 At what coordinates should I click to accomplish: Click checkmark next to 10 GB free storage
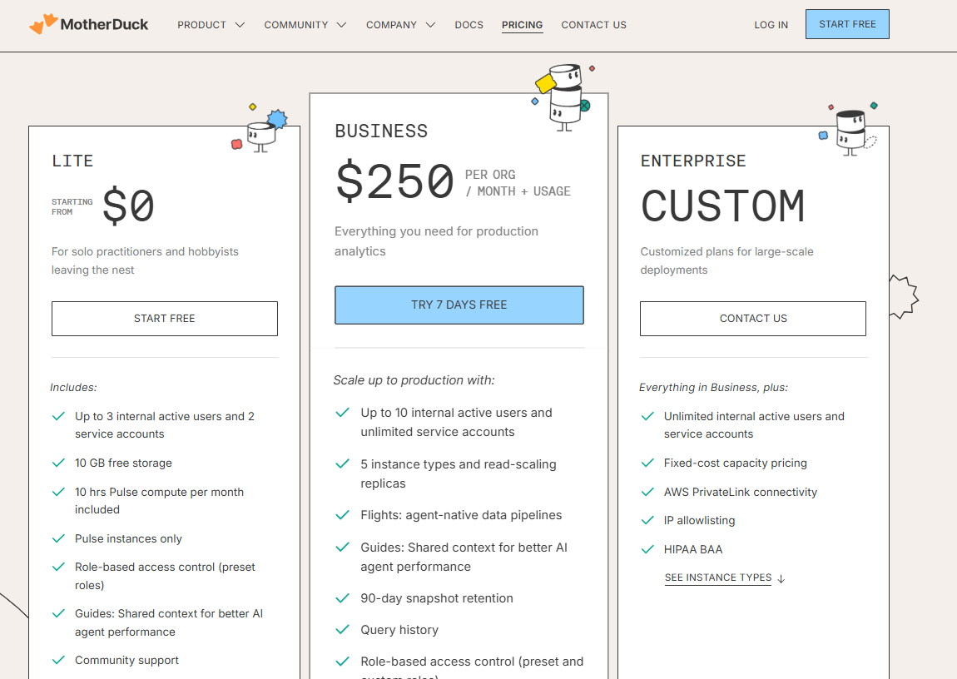click(58, 463)
